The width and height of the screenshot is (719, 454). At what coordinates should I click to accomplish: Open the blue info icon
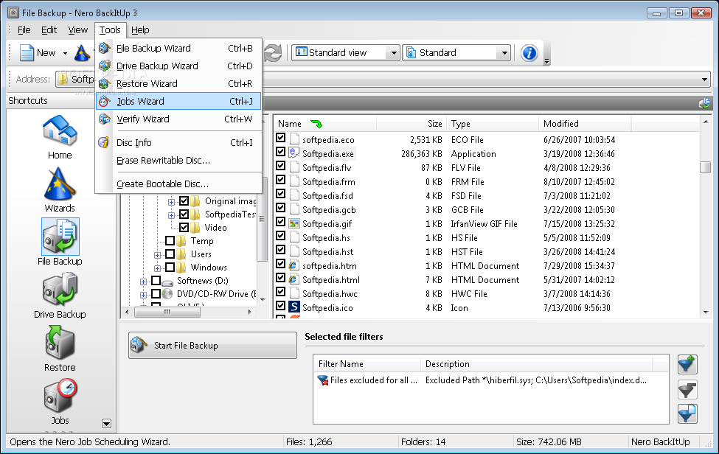(x=529, y=52)
